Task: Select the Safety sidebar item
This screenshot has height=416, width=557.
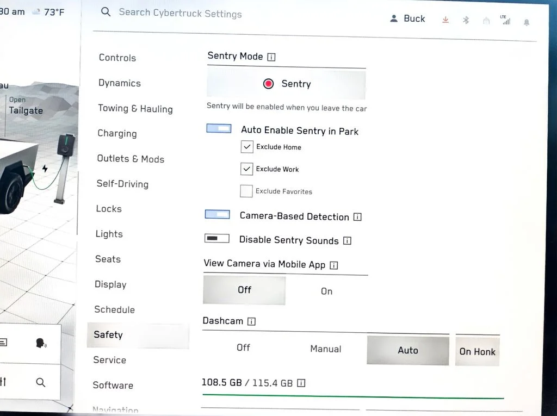Action: point(138,336)
